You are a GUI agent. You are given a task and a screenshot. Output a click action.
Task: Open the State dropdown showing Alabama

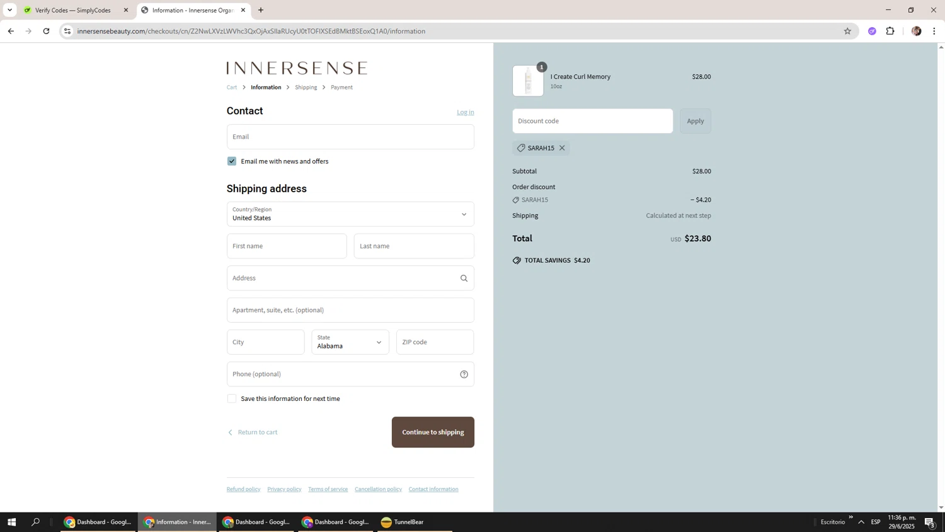(350, 342)
